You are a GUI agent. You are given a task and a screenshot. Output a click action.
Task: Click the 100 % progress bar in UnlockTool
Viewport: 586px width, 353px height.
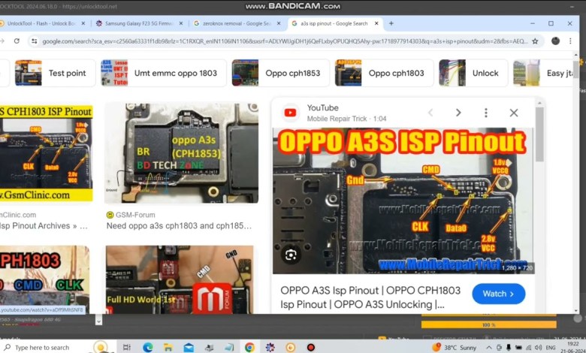point(488,325)
